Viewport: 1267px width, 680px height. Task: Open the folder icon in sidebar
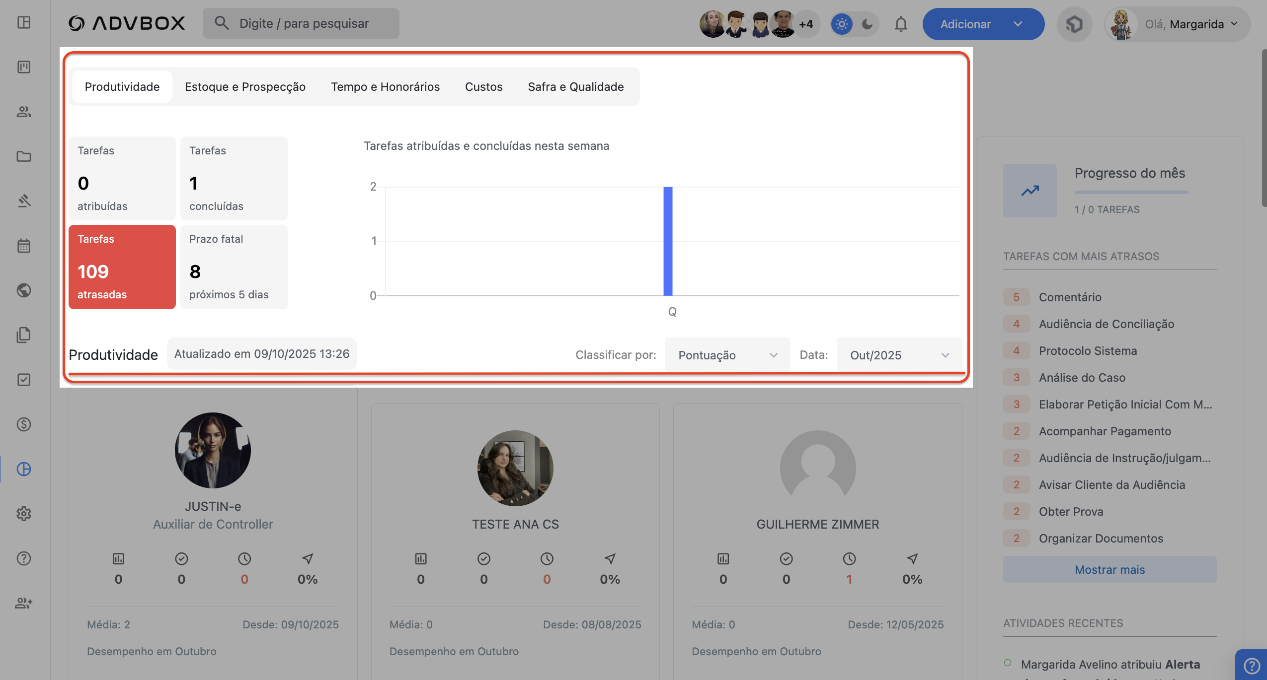pyautogui.click(x=24, y=156)
